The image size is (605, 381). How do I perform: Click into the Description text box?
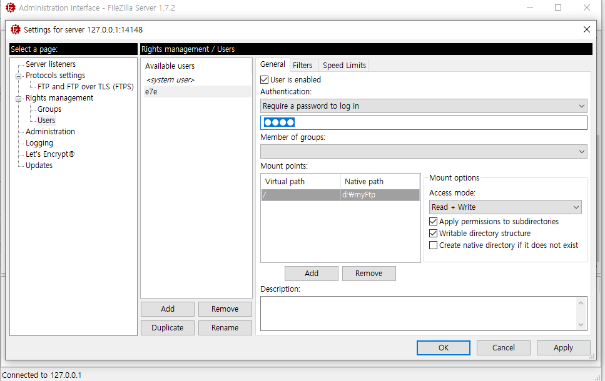[419, 314]
